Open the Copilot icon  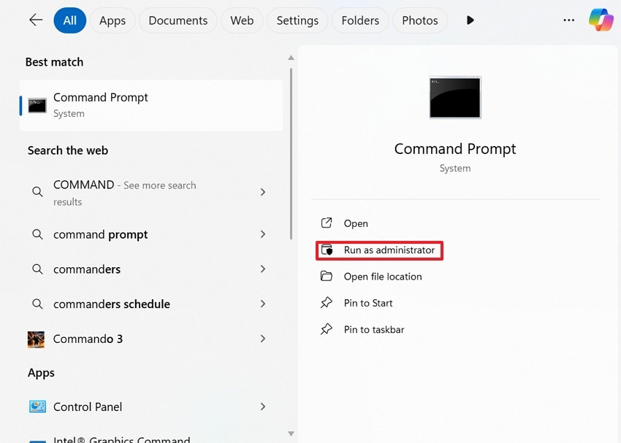tap(601, 20)
